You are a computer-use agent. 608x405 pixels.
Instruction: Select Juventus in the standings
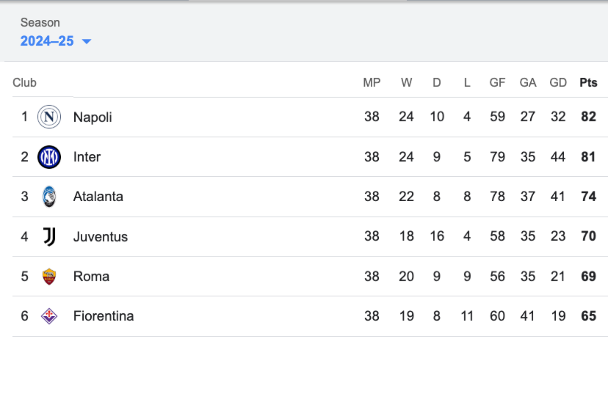[100, 237]
